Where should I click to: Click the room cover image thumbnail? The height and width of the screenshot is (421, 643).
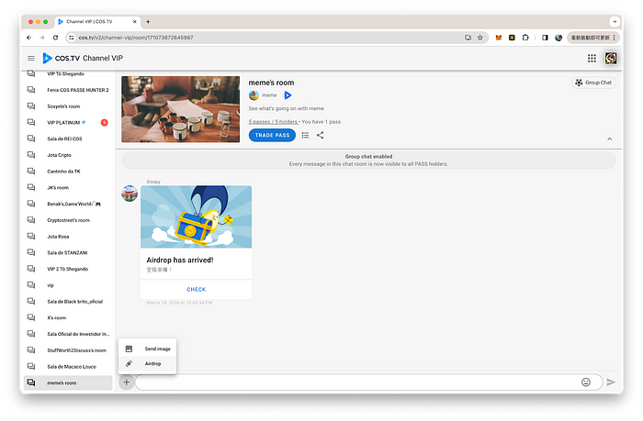pyautogui.click(x=180, y=109)
